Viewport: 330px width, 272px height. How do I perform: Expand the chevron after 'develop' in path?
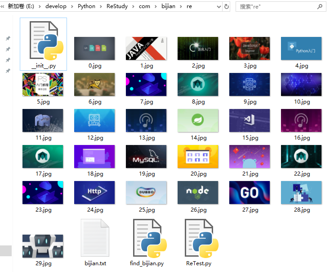point(72,7)
